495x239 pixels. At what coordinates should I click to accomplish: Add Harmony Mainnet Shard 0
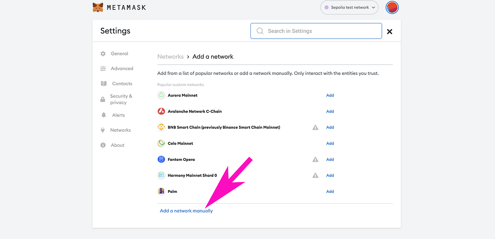coord(330,175)
